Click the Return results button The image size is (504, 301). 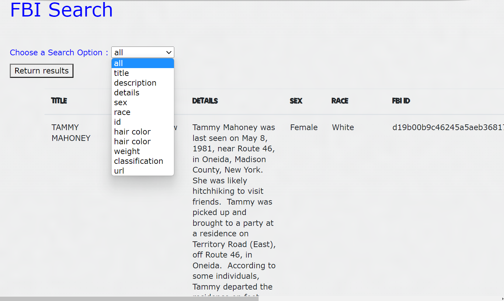(x=41, y=71)
